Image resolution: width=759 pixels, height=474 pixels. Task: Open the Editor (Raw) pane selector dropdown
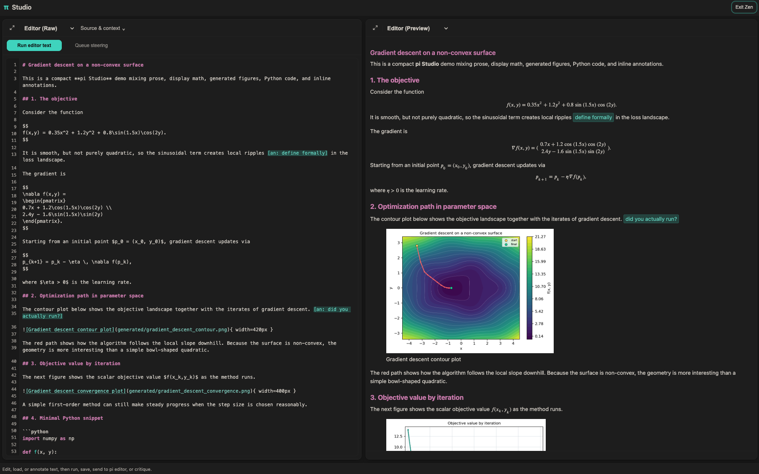[49, 28]
